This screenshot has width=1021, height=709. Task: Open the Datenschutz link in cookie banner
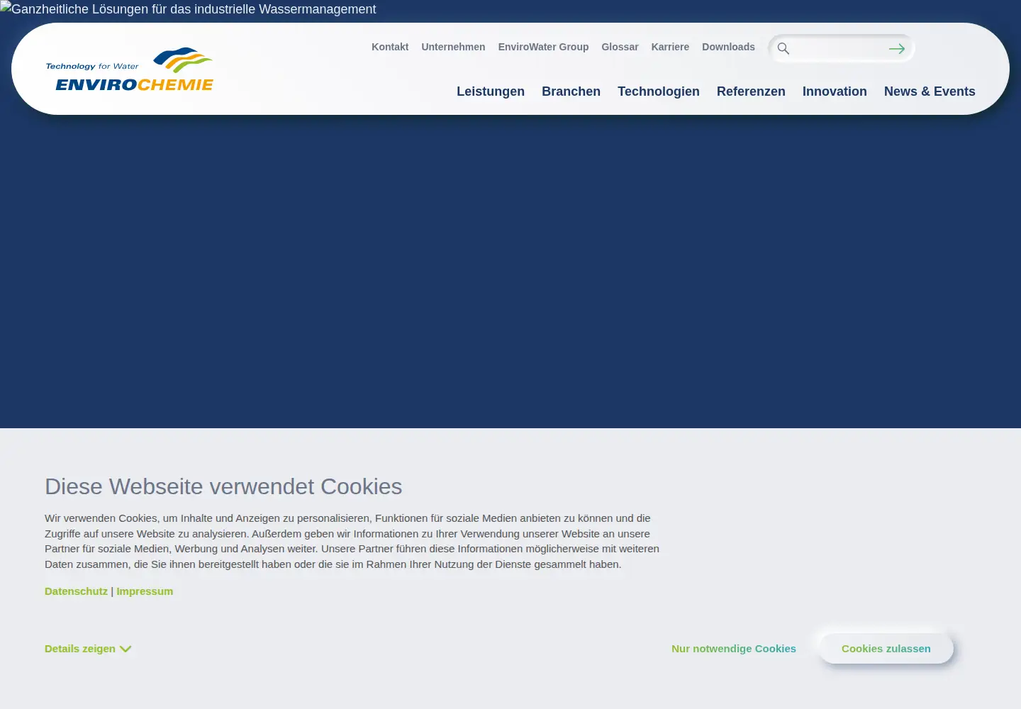coord(76,591)
